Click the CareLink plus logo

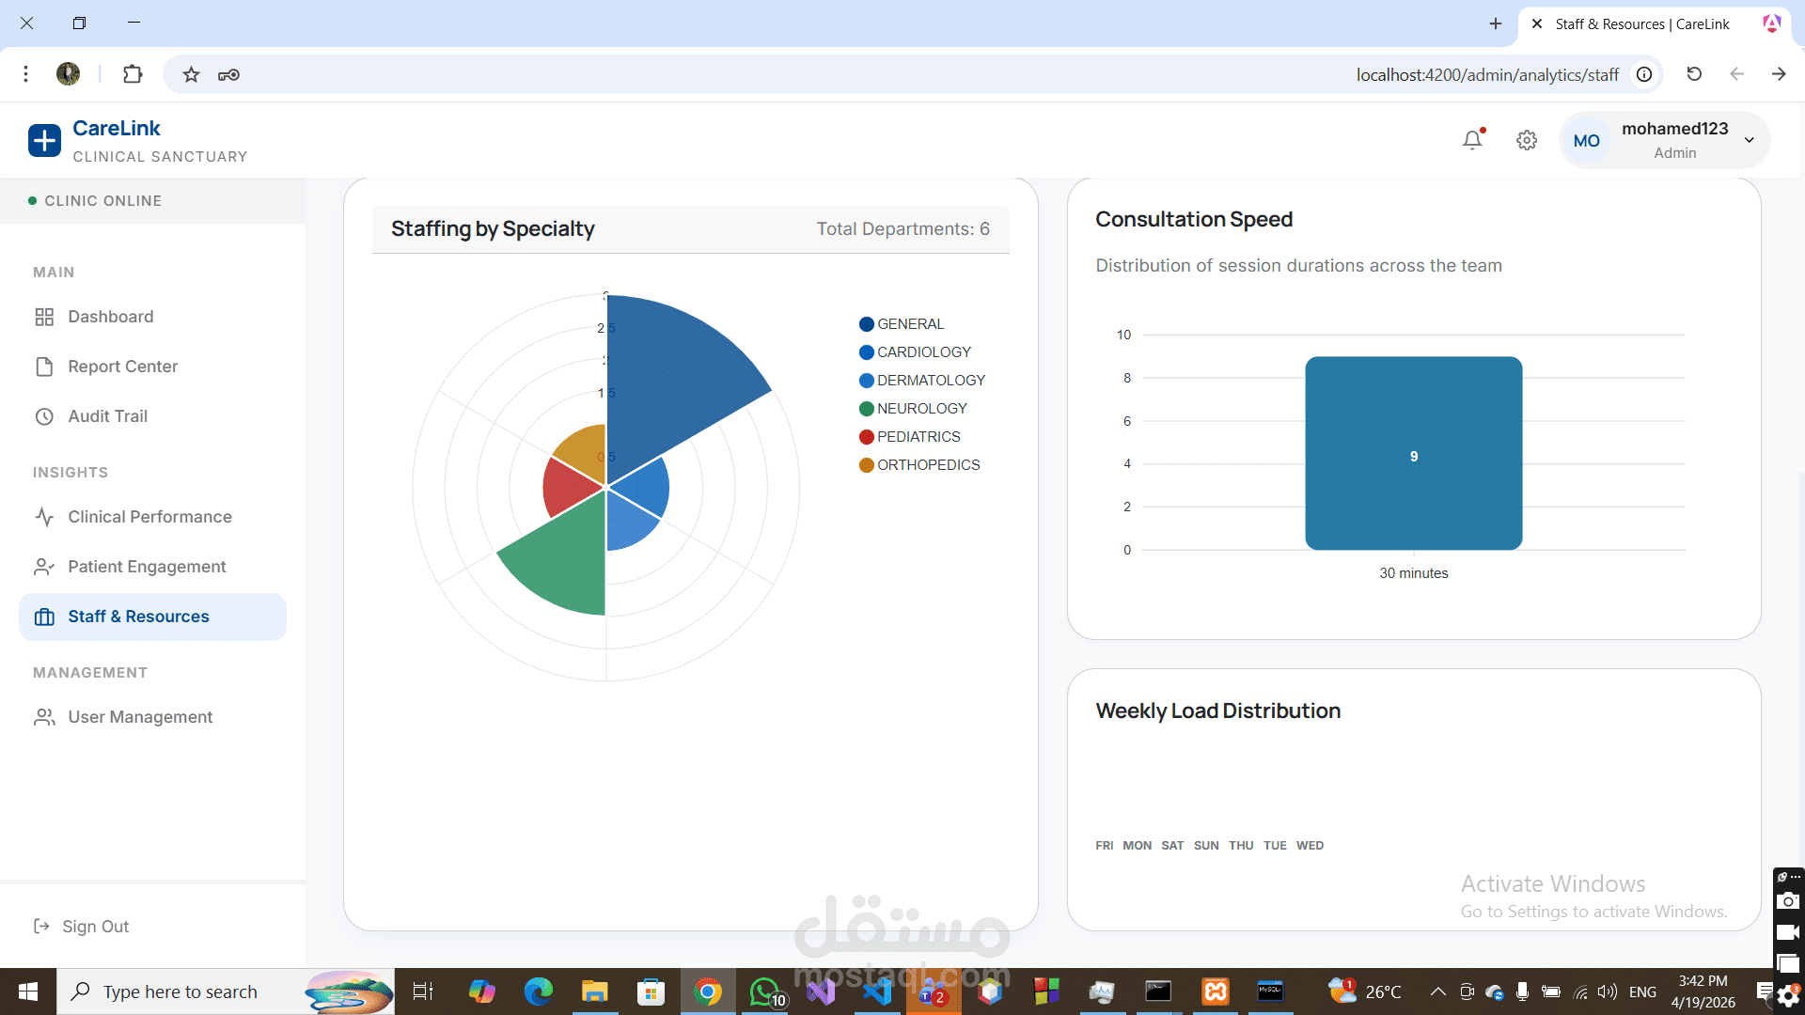pyautogui.click(x=44, y=140)
